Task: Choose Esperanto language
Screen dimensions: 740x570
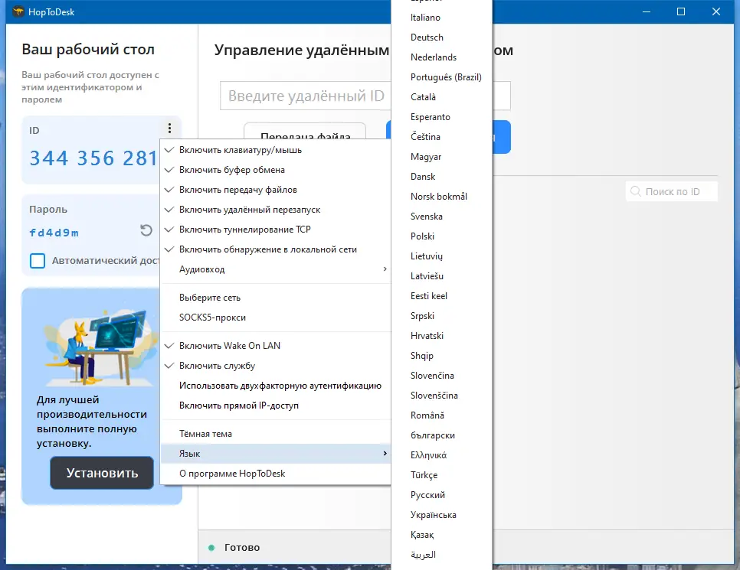Action: tap(442, 117)
